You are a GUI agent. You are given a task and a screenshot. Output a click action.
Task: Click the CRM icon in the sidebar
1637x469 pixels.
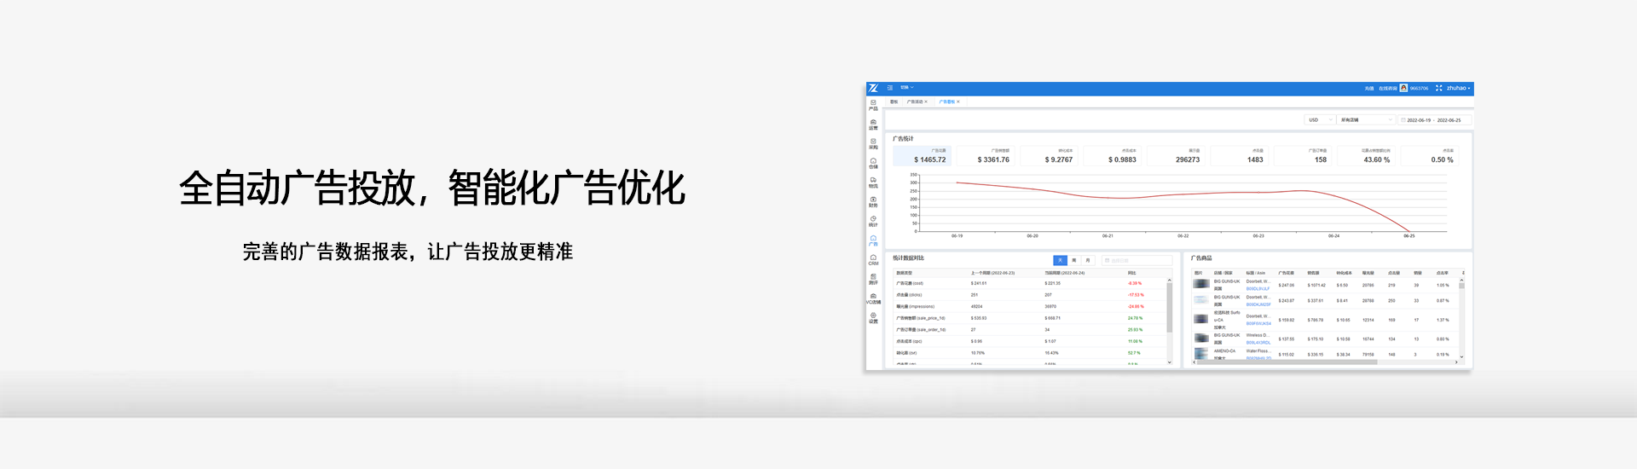(873, 259)
